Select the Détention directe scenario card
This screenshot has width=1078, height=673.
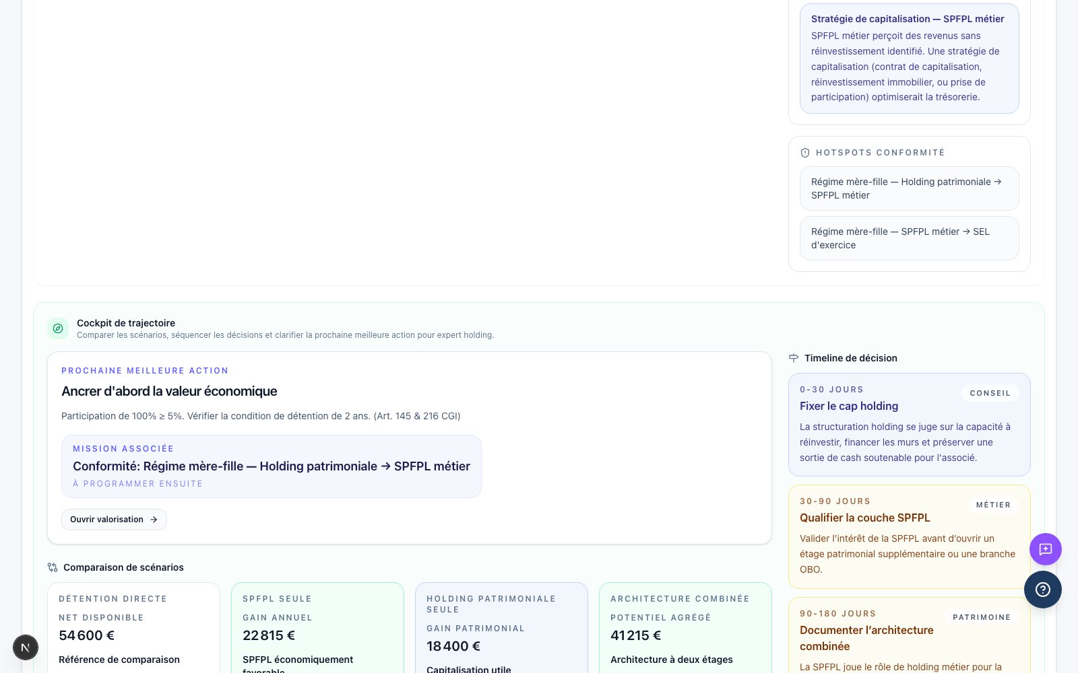133,628
